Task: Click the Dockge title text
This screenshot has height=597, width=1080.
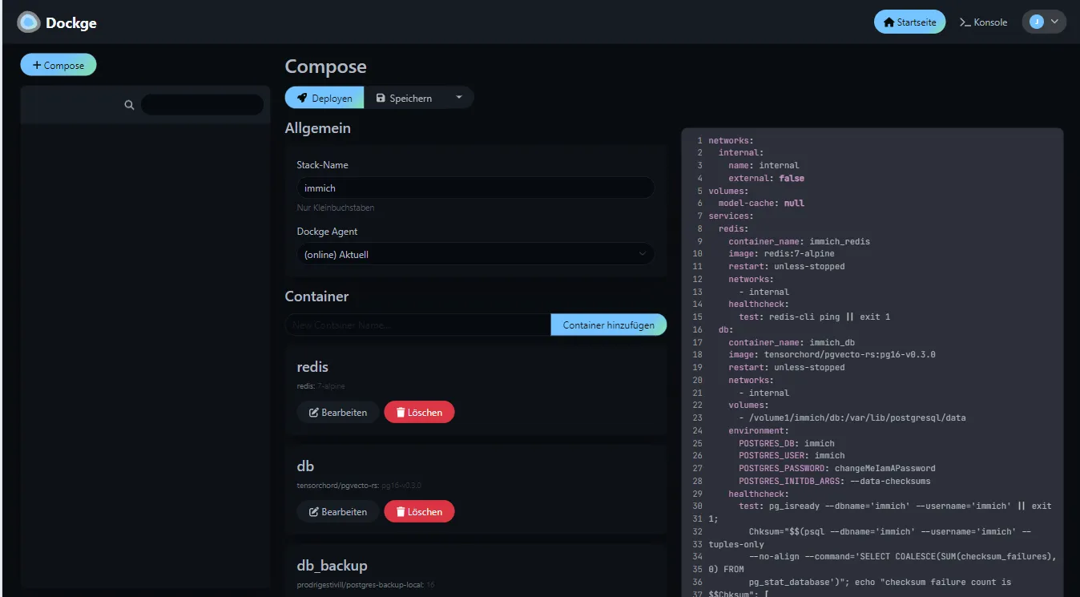Action: (x=71, y=22)
